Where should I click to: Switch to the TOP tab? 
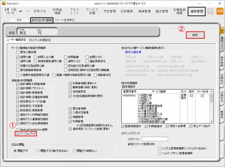pos(18,20)
